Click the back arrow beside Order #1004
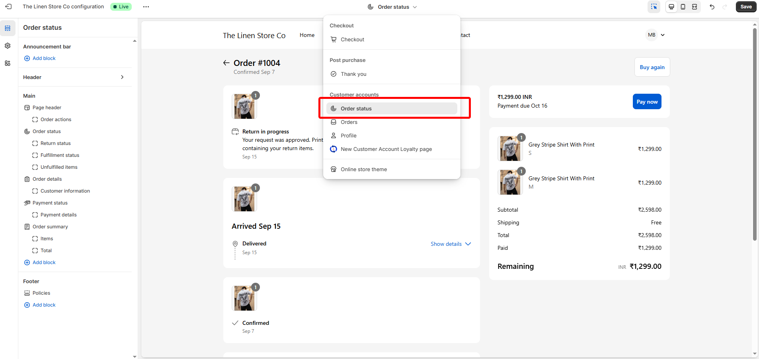The height and width of the screenshot is (359, 759). 226,63
